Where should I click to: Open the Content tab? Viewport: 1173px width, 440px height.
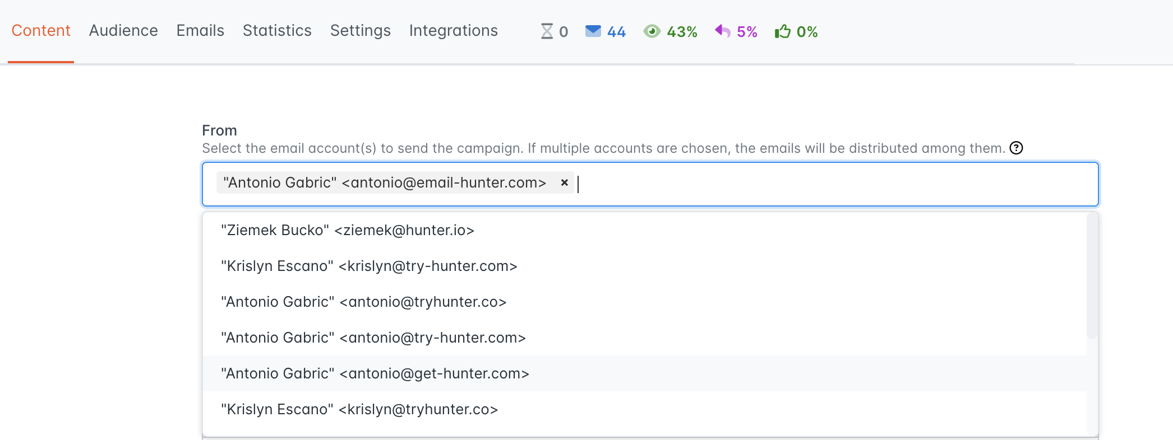click(x=41, y=31)
